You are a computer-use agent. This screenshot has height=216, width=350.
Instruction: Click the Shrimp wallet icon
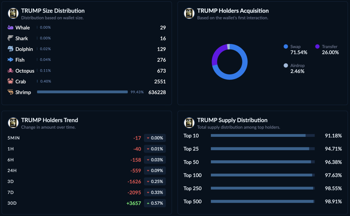[10, 92]
